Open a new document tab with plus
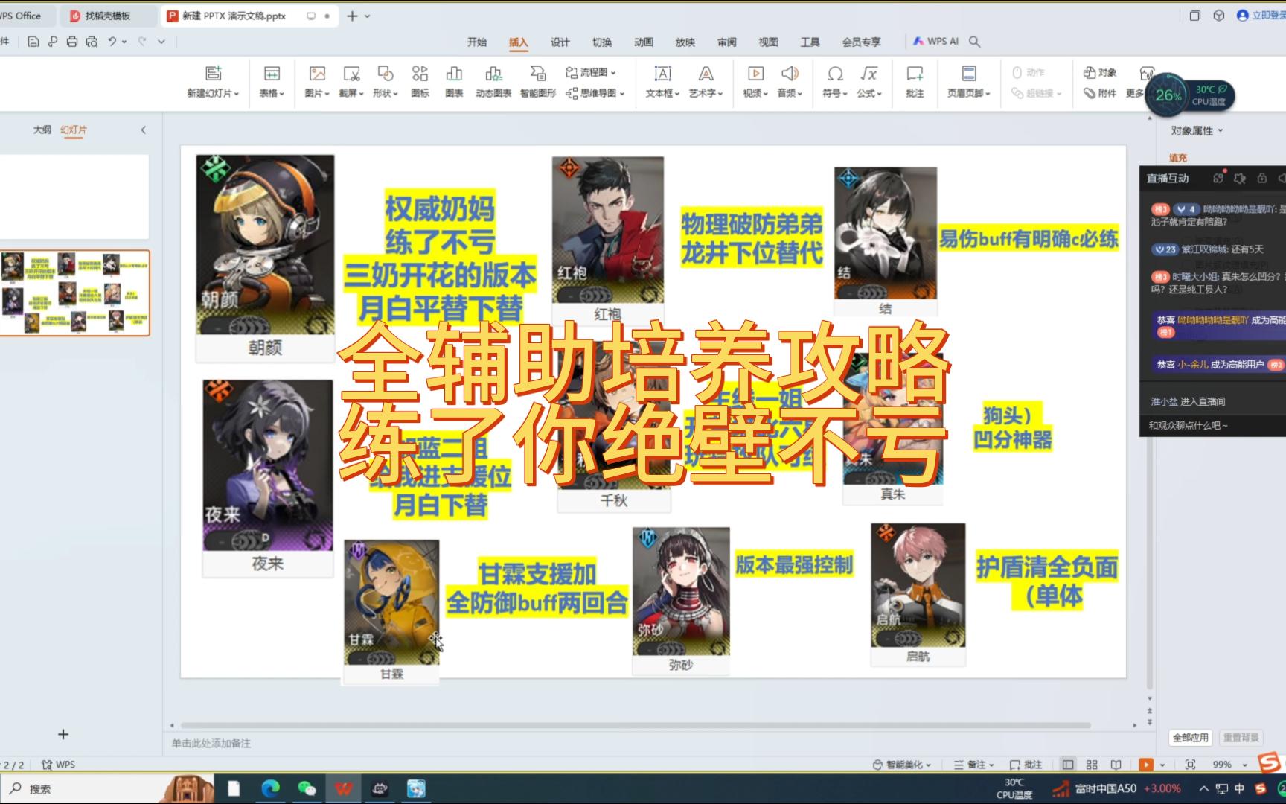The width and height of the screenshot is (1286, 804). point(352,16)
